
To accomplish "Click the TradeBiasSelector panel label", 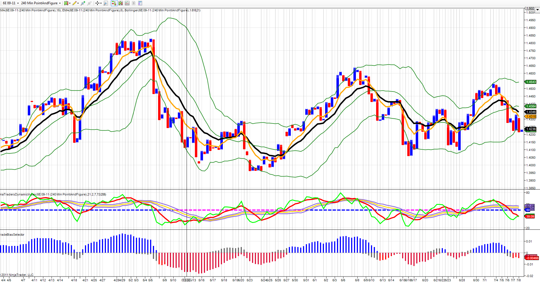I will pyautogui.click(x=12, y=235).
